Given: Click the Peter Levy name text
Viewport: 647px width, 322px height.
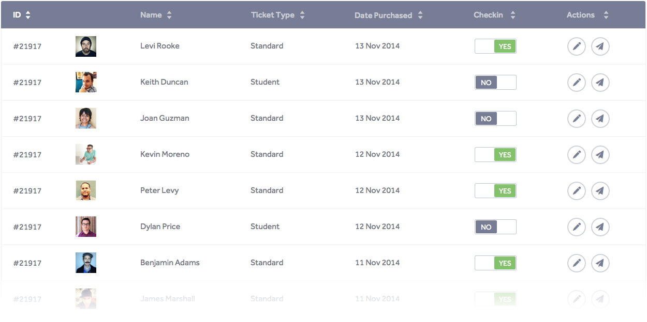Looking at the screenshot, I should pos(159,190).
